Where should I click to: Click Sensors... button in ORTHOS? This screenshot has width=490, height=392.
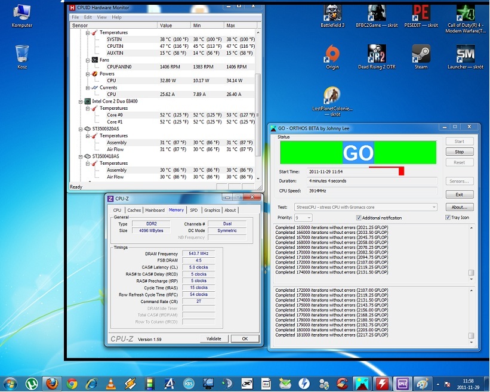(460, 181)
